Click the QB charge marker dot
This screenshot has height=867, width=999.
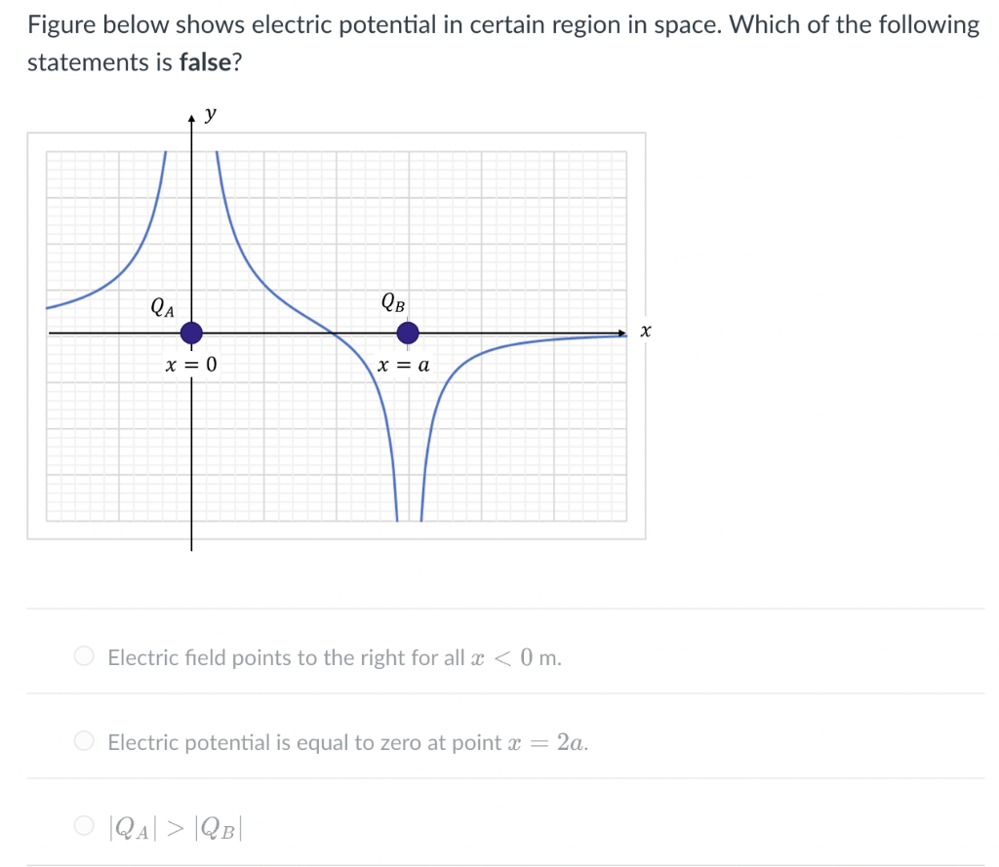pos(407,333)
